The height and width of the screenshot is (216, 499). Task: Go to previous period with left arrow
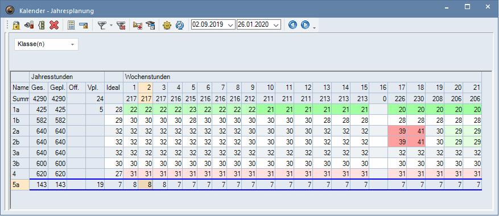coord(292,24)
